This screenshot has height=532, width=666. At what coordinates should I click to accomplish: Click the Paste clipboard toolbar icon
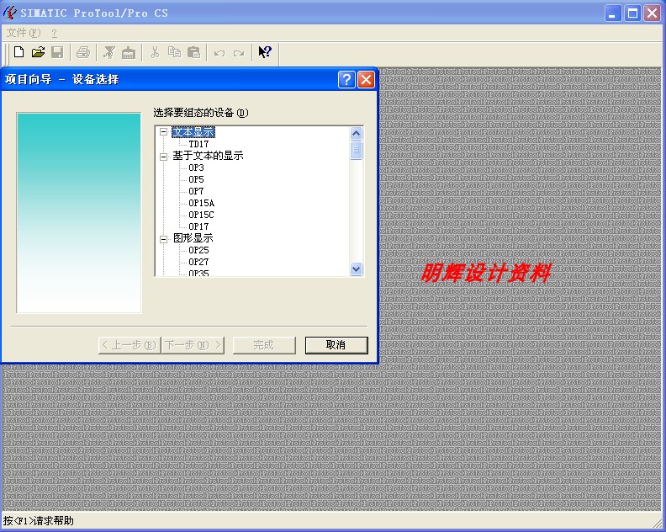(x=193, y=52)
